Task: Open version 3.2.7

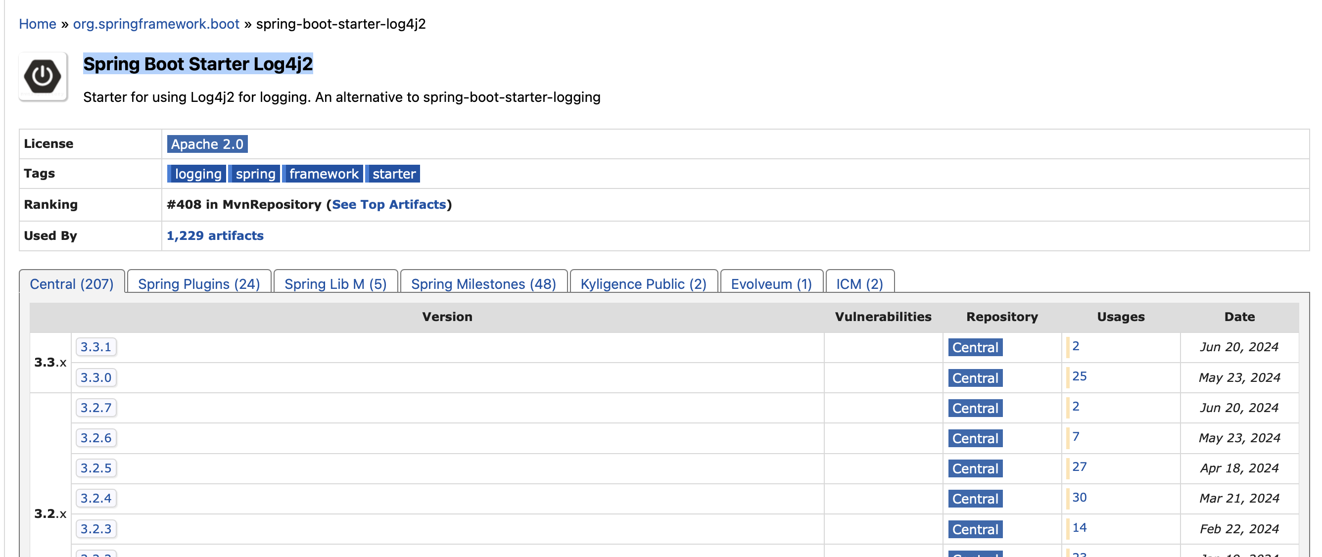Action: pos(96,408)
